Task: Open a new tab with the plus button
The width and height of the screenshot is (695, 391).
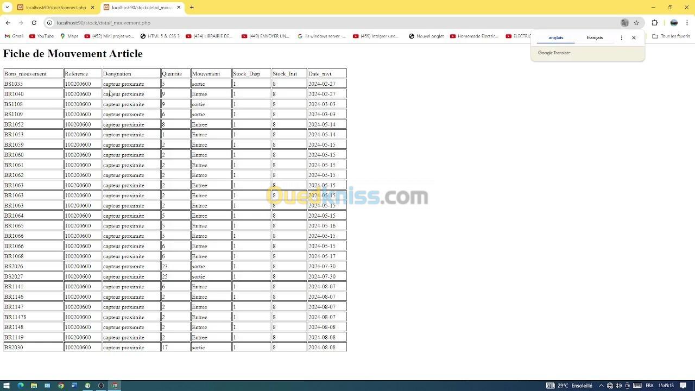Action: coord(192,8)
